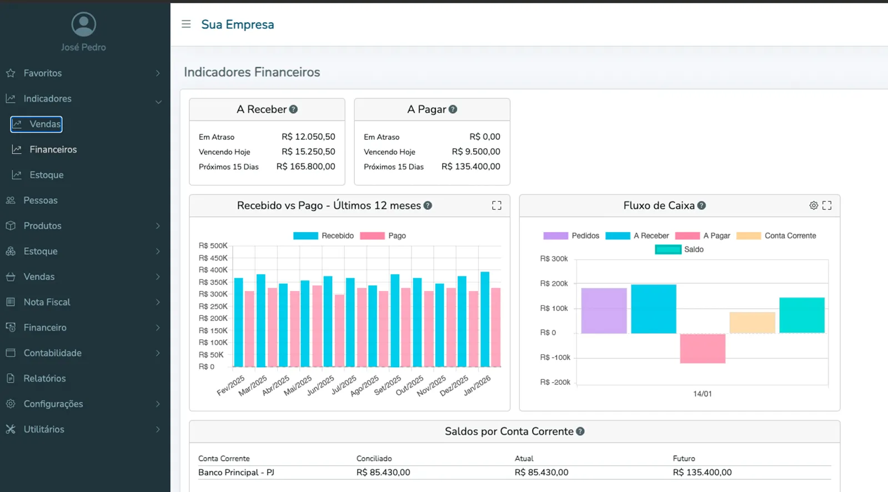Maximize the Fluxo de Caixa chart
Screen dimensions: 888x492
827,205
